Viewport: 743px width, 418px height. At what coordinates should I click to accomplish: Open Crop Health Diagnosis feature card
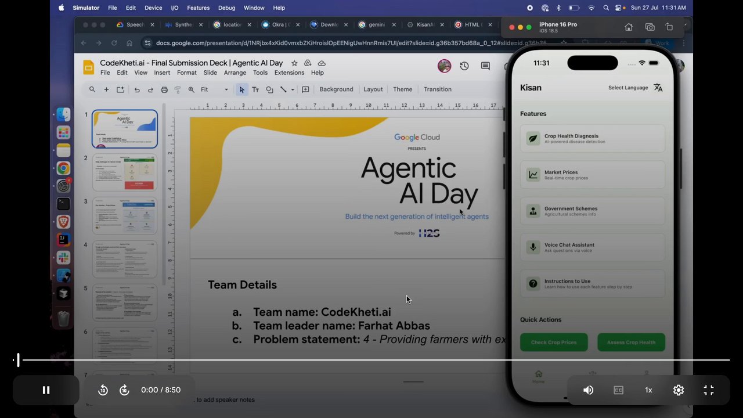(x=592, y=139)
